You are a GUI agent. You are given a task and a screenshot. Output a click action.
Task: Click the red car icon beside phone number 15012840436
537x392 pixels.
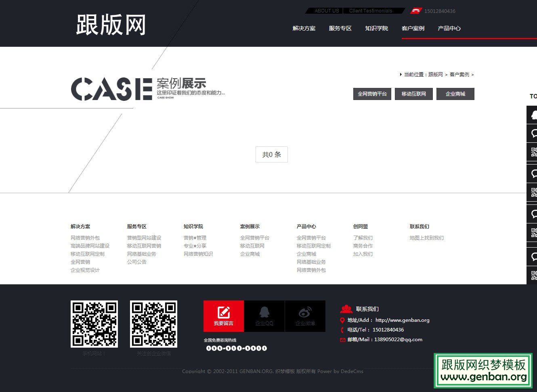coord(416,11)
